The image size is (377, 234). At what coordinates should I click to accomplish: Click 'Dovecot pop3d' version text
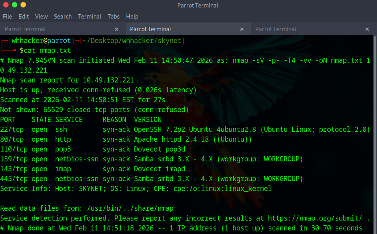coord(160,149)
